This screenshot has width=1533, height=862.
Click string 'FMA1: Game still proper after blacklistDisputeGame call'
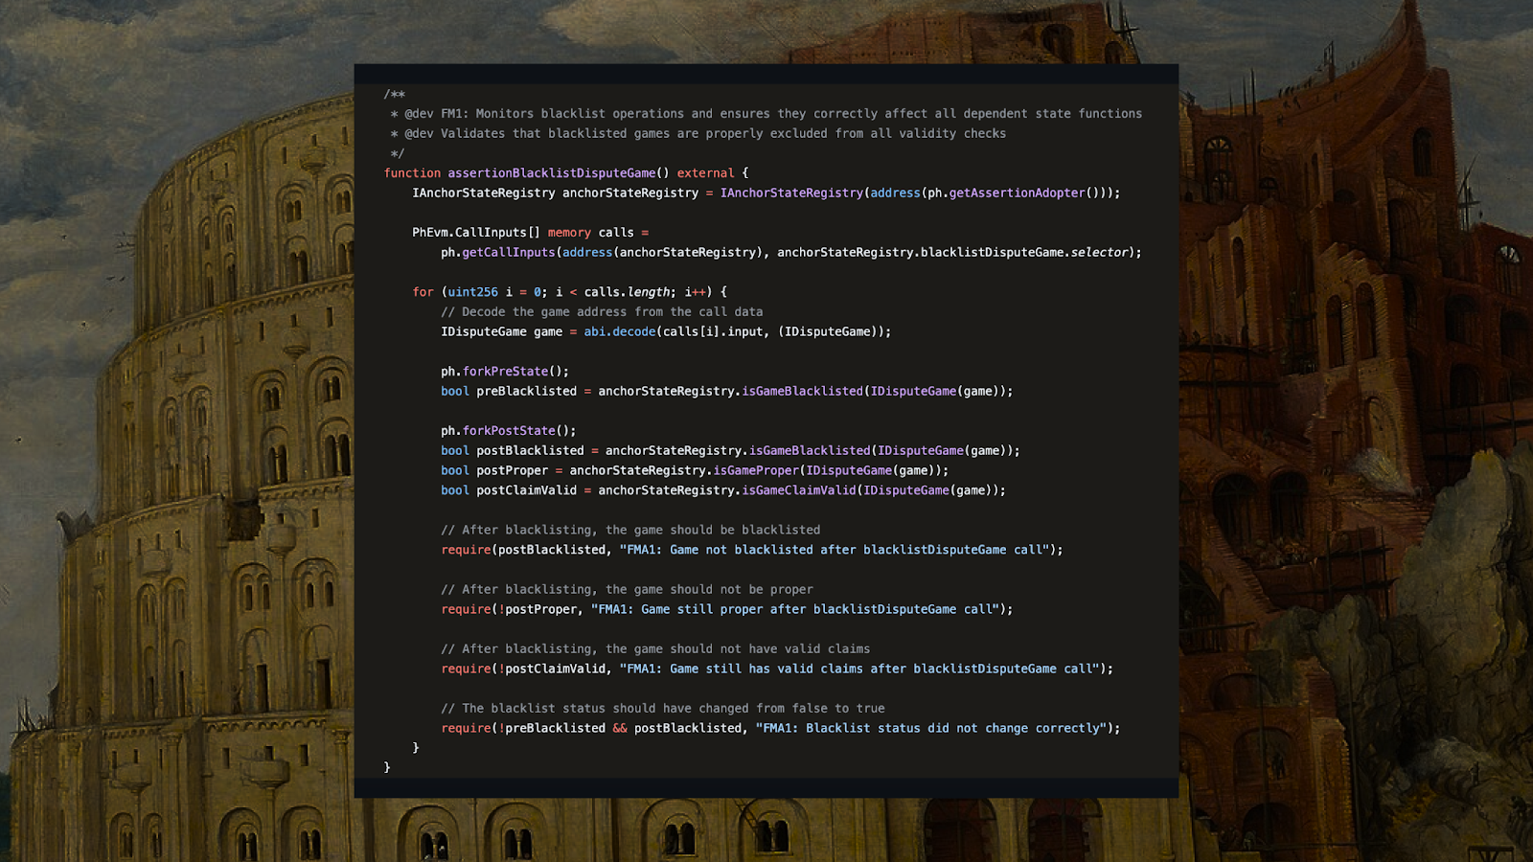pos(796,610)
